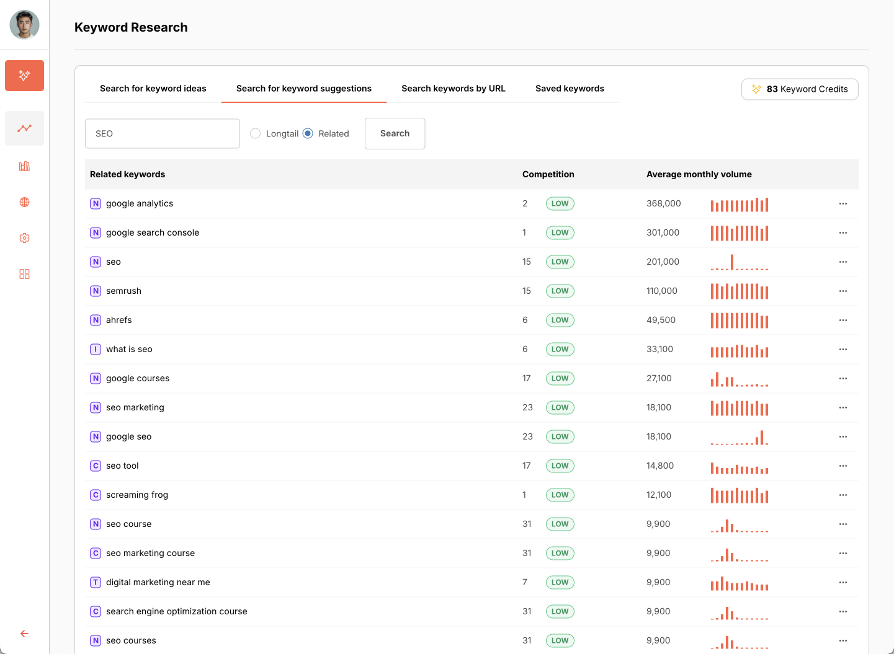Screen dimensions: 894x654
Task: Click the SEO keyword input field
Action: click(x=163, y=133)
